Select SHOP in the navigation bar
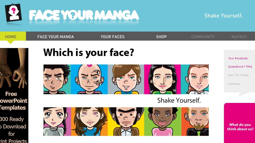This screenshot has width=255, height=143. point(161,37)
